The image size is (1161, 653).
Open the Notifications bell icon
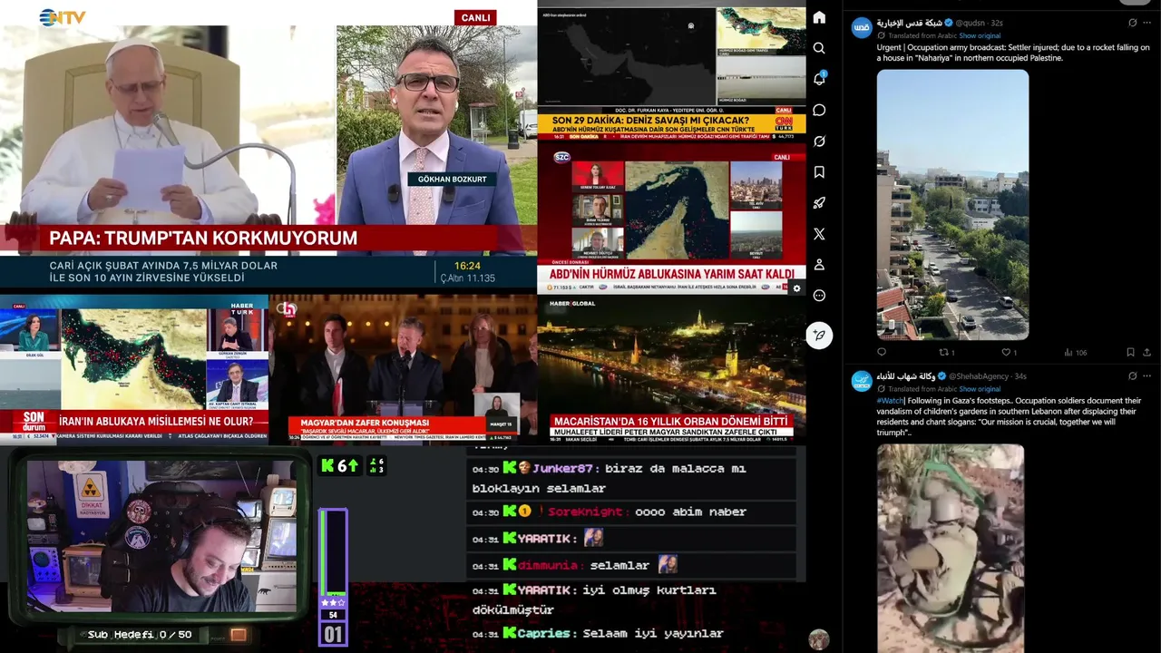[819, 79]
